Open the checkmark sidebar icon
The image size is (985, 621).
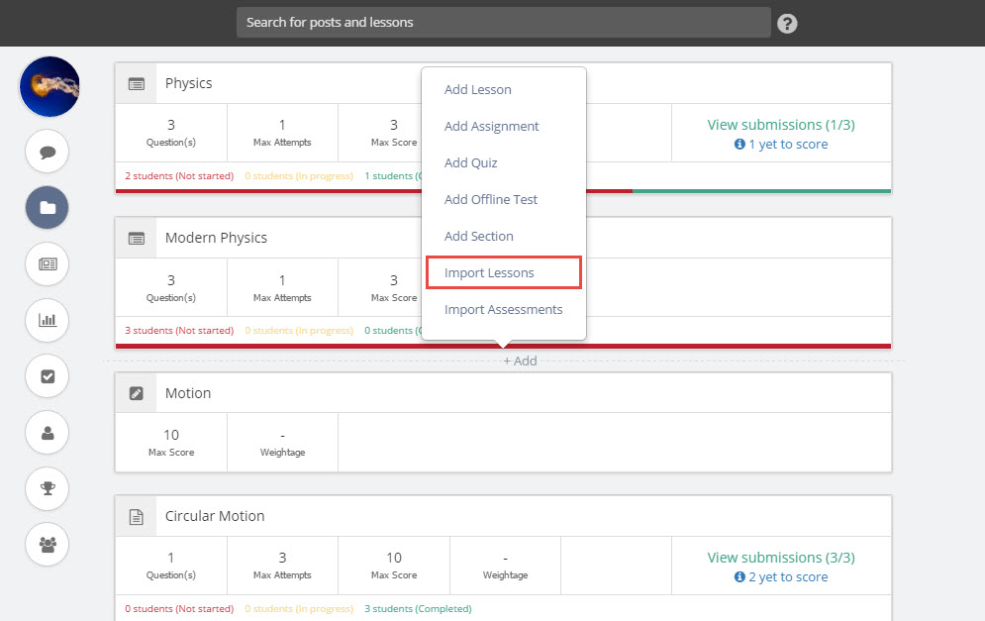pos(48,376)
